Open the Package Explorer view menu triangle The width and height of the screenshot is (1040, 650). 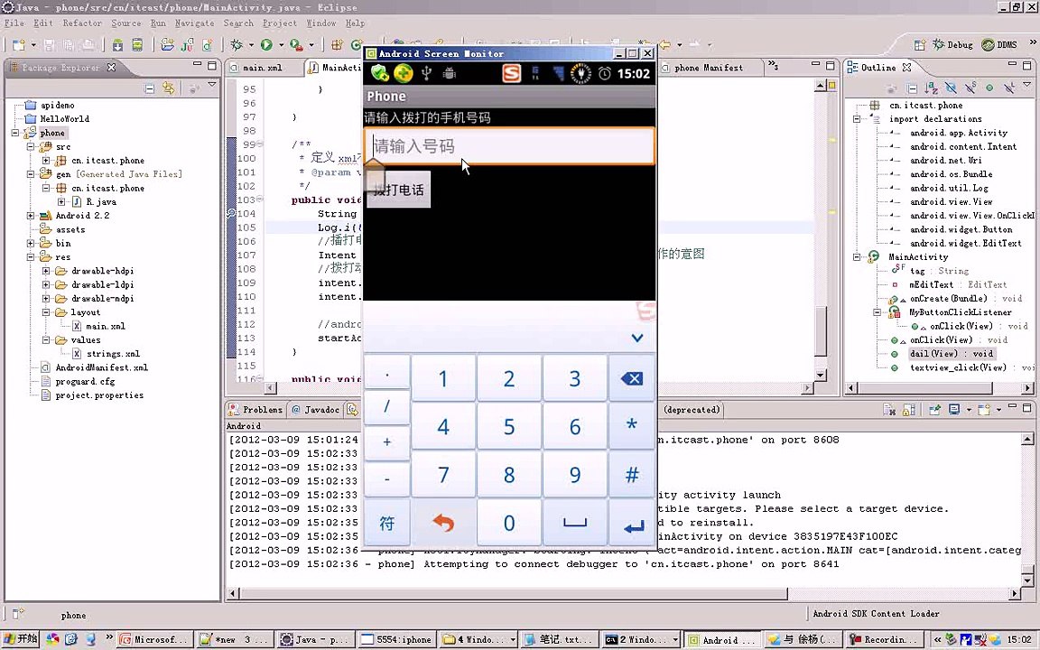[211, 86]
